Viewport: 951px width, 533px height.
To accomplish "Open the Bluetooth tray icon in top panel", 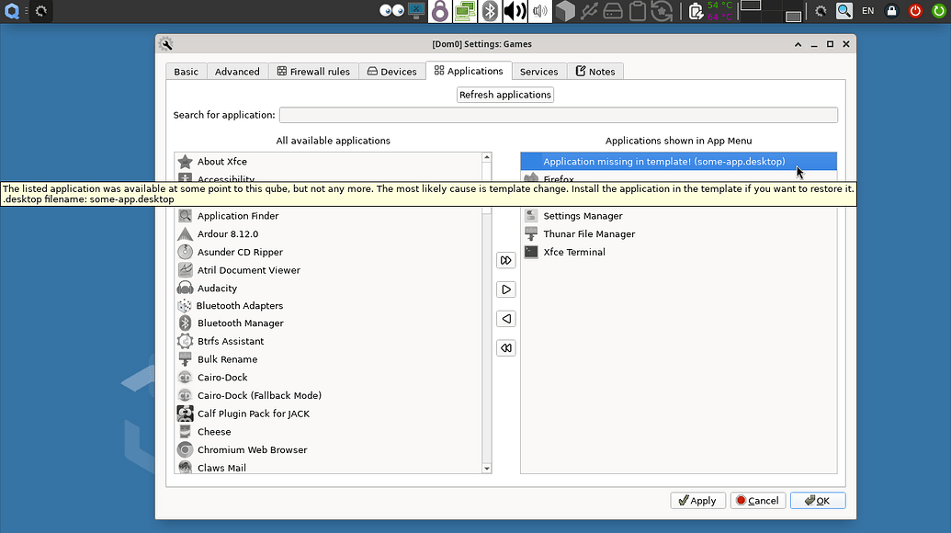I will (x=491, y=11).
